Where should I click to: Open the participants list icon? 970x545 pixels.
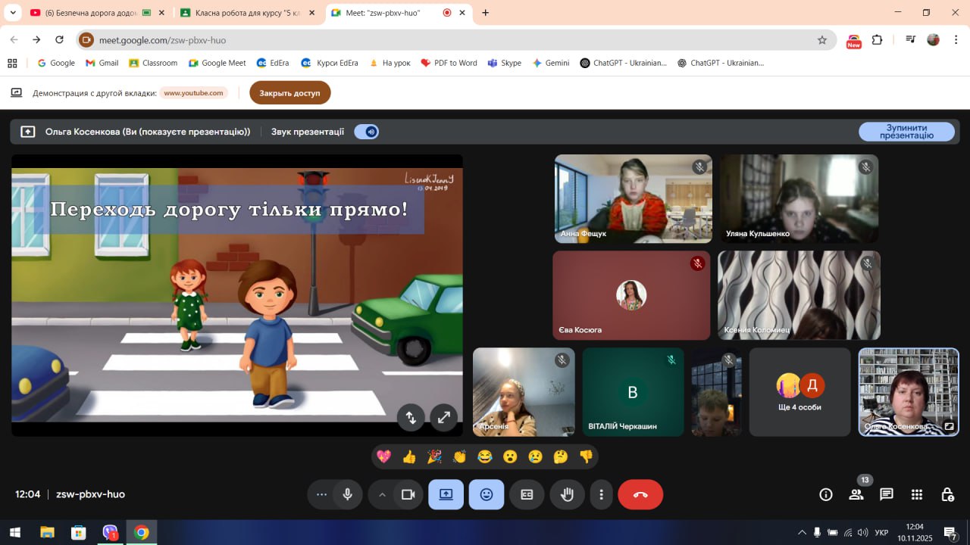(856, 494)
